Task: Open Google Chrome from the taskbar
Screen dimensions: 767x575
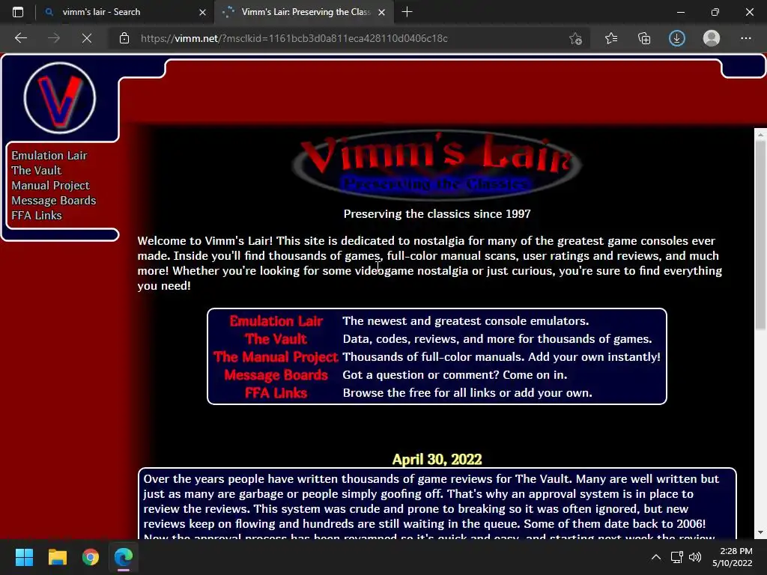Action: pyautogui.click(x=91, y=557)
